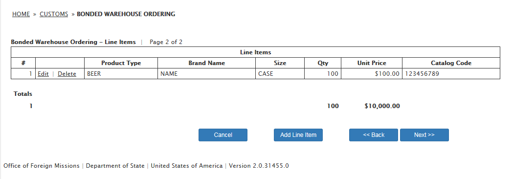Select the Brand Name column header

pyautogui.click(x=207, y=63)
